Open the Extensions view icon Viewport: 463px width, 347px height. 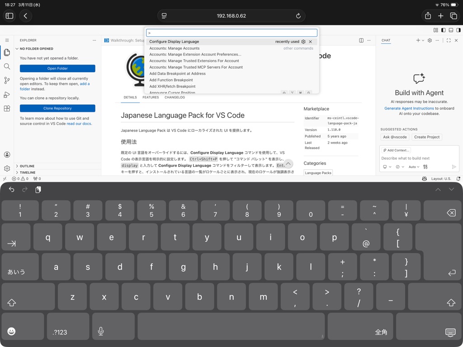[7, 108]
